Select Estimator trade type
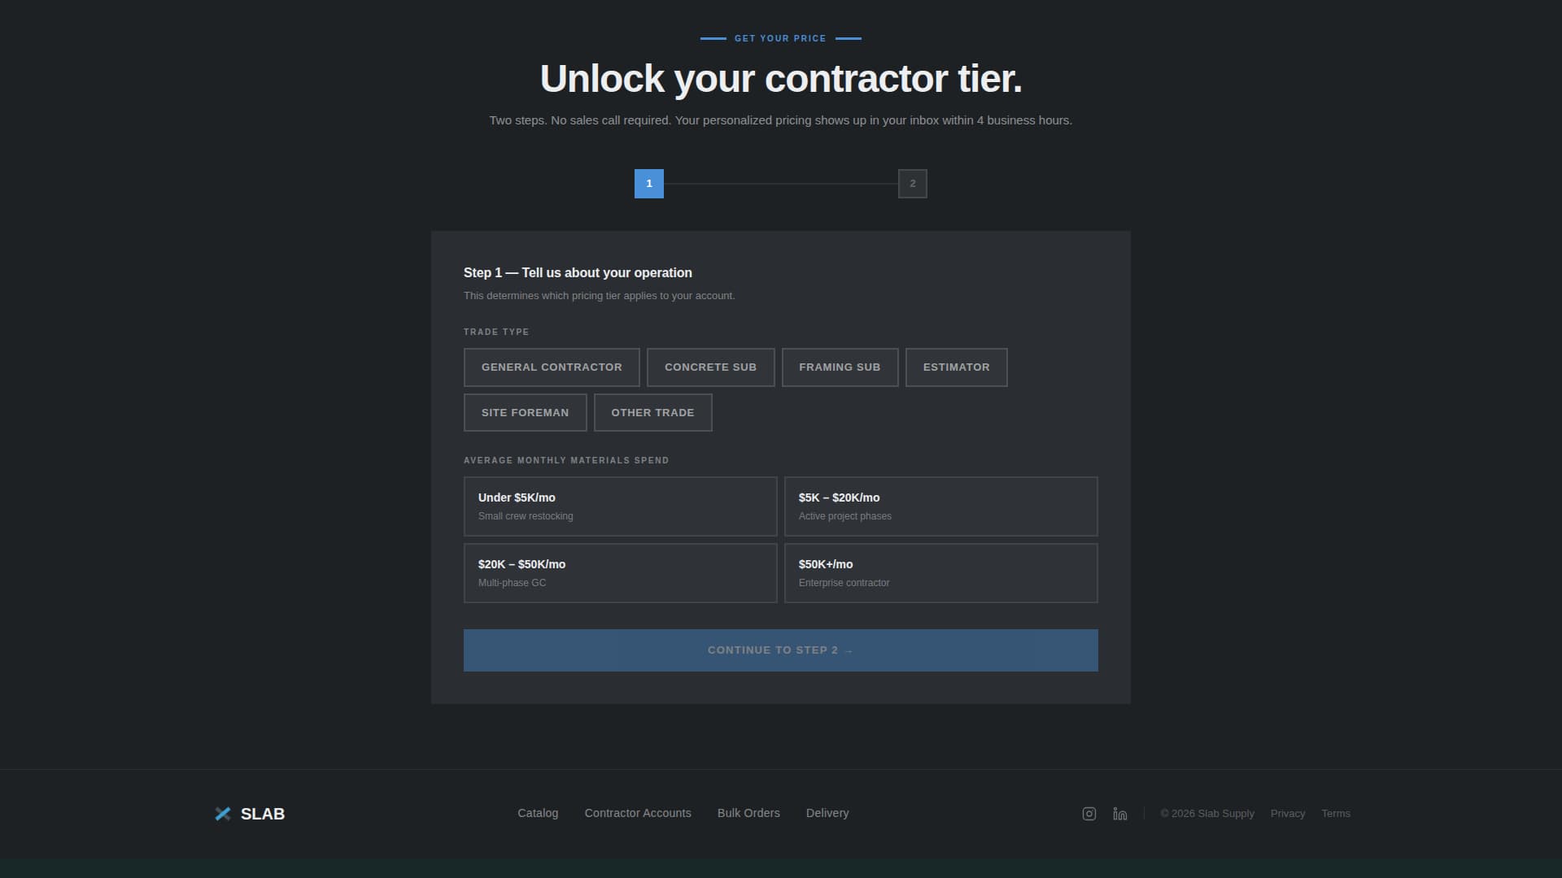Screen dimensions: 1562x878 coord(956,367)
